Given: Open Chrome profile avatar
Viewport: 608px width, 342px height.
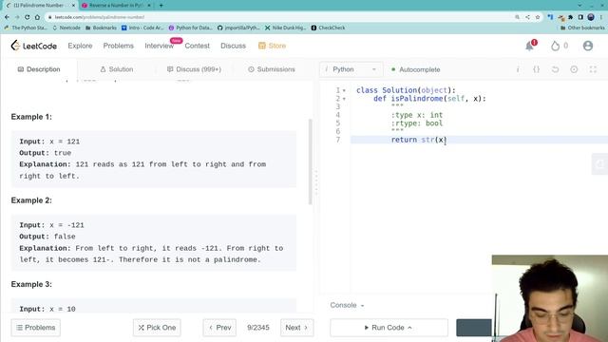Looking at the screenshot, I should [x=591, y=17].
